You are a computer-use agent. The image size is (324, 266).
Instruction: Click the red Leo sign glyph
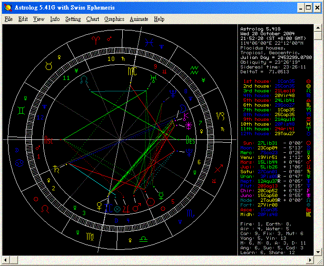(45, 209)
